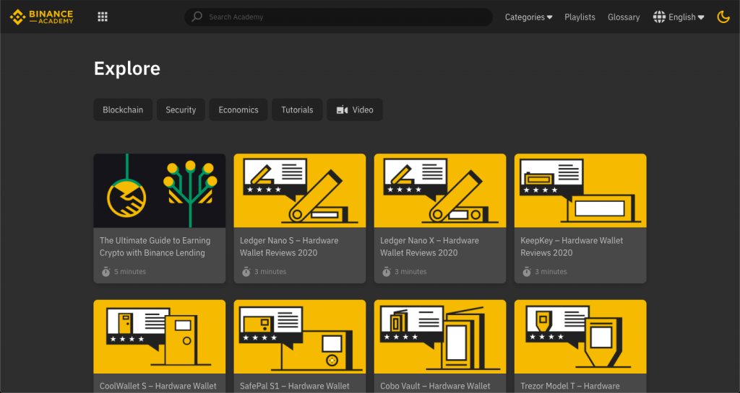Viewport: 740px width, 393px height.
Task: Click the search magnifier icon
Action: pyautogui.click(x=197, y=17)
